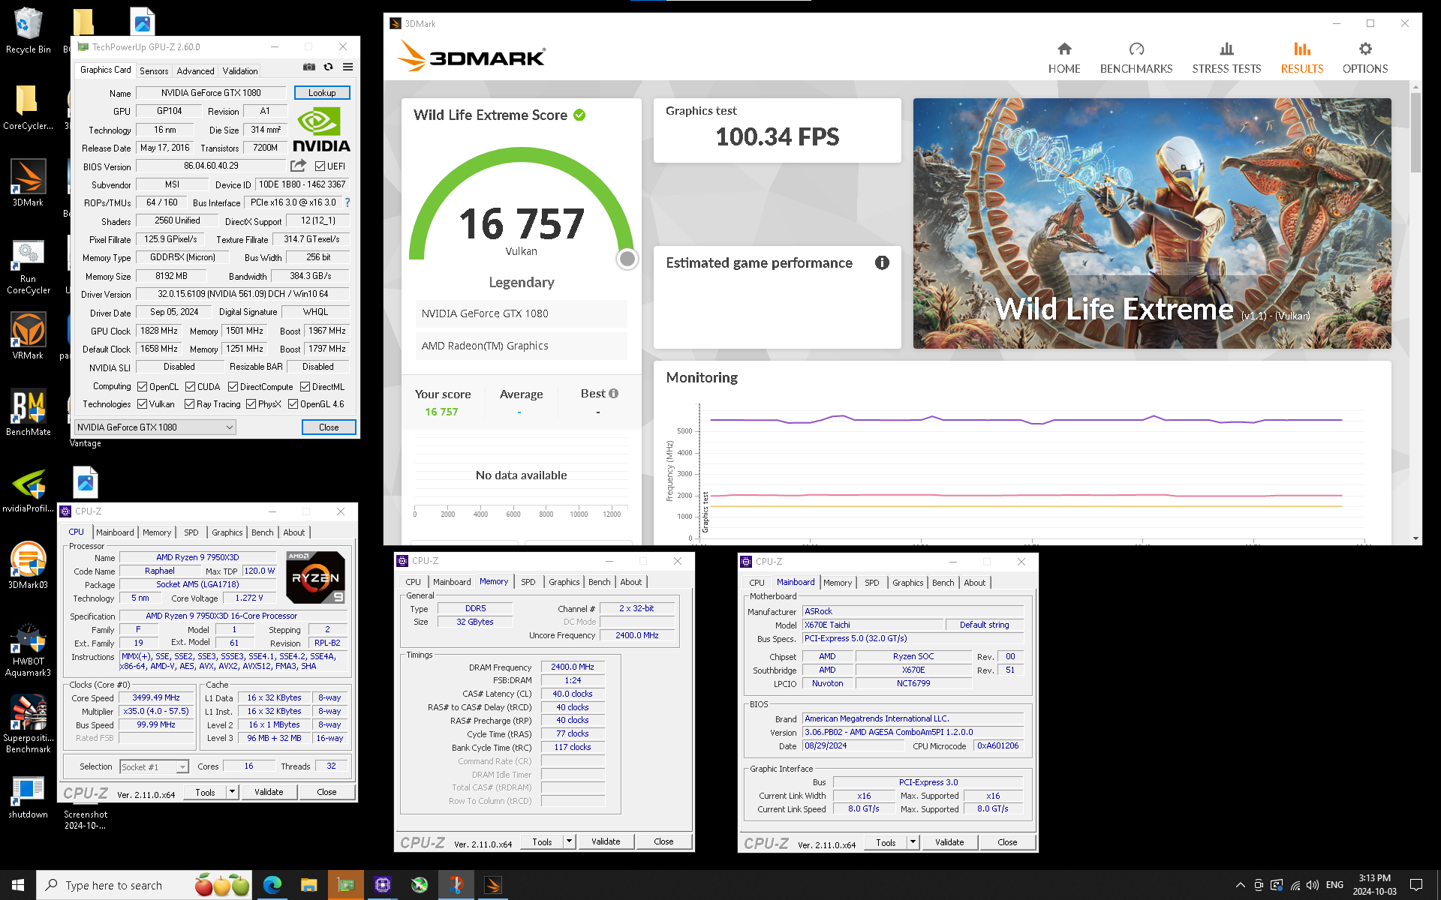This screenshot has height=900, width=1441.
Task: Open the GPU-Z hamburger menu
Action: (347, 67)
